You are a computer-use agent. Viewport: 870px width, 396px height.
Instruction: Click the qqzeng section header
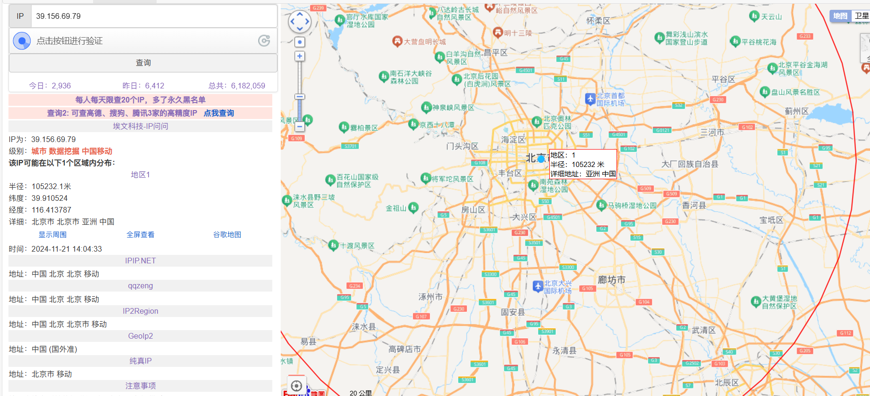tap(140, 285)
